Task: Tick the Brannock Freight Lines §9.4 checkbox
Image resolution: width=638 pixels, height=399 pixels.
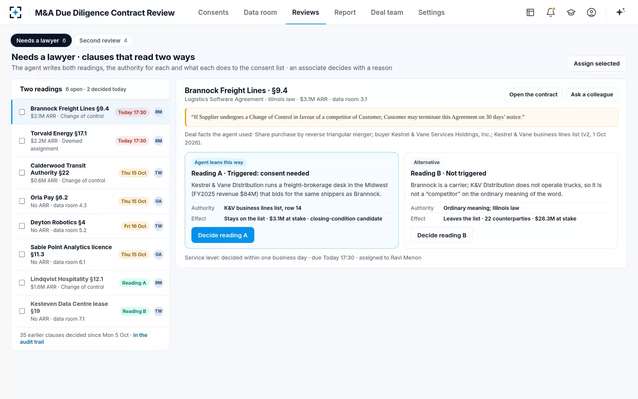Action: click(22, 112)
